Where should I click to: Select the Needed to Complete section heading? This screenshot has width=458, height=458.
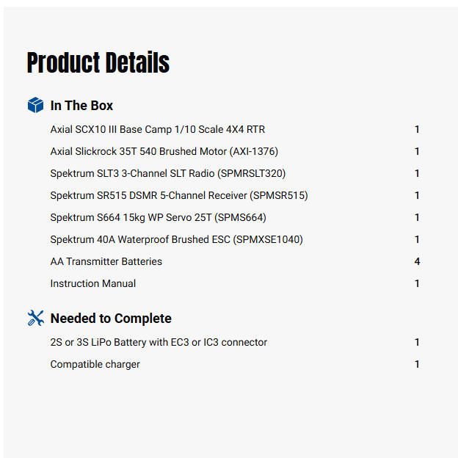tap(111, 319)
